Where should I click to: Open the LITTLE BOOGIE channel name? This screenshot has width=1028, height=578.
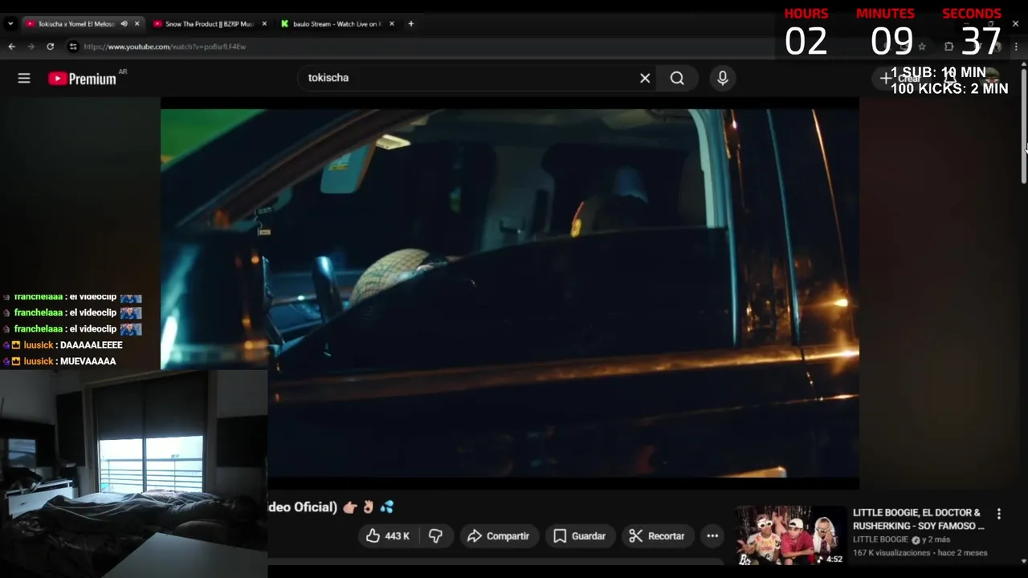[x=880, y=539]
